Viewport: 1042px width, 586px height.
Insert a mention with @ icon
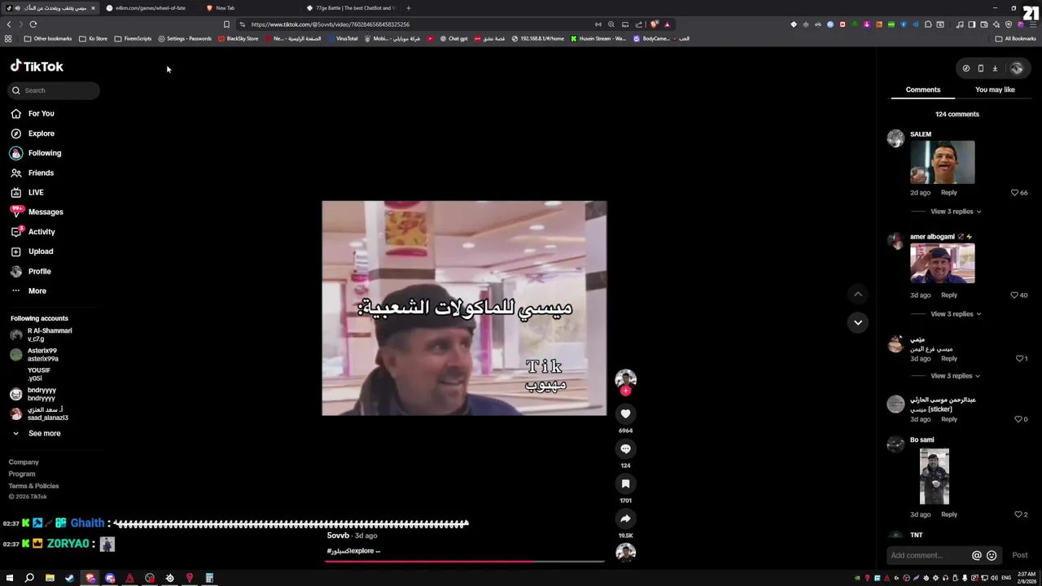tap(977, 555)
